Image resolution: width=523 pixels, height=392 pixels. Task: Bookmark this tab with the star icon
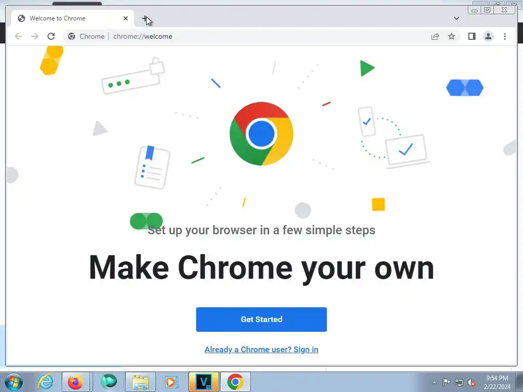click(451, 36)
